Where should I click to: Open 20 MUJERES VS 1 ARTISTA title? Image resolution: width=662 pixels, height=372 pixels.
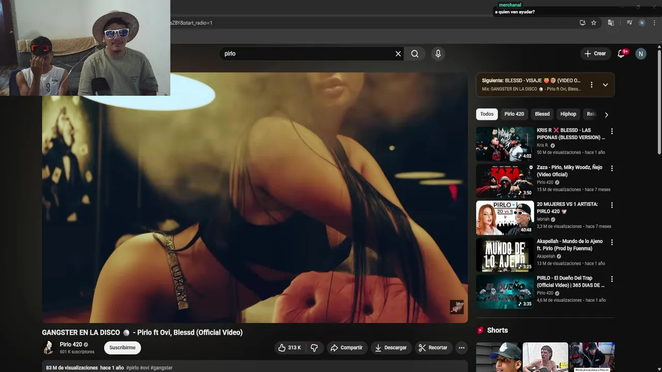[567, 208]
